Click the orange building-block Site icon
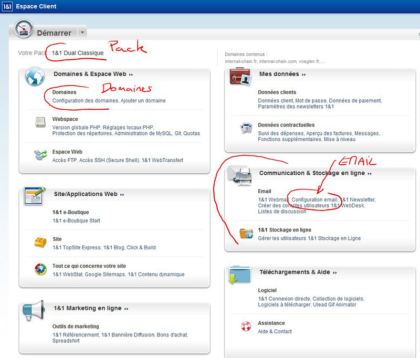 pyautogui.click(x=40, y=243)
